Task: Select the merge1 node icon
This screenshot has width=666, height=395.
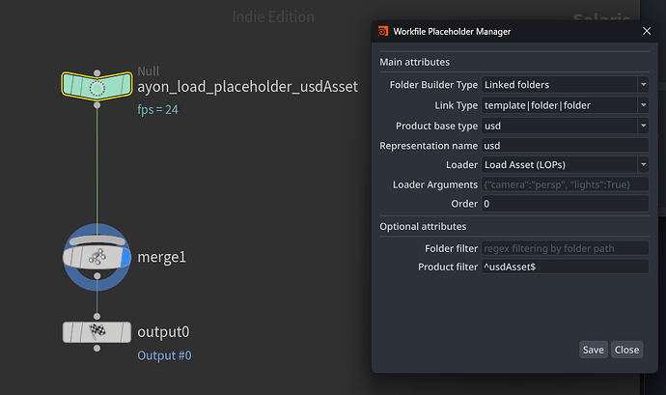Action: coord(97,258)
